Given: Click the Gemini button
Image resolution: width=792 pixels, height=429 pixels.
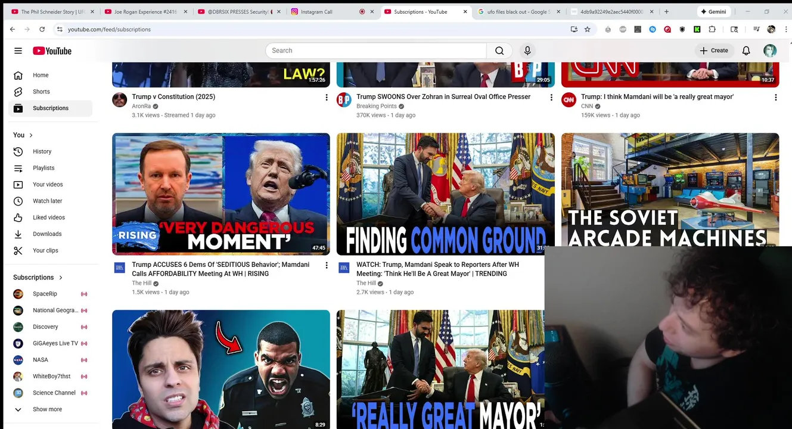Looking at the screenshot, I should click(713, 11).
